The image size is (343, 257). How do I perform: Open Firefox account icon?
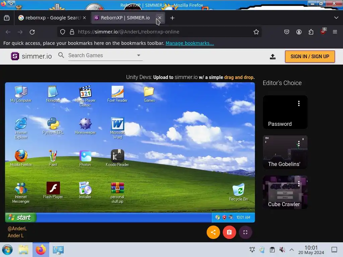(x=299, y=32)
